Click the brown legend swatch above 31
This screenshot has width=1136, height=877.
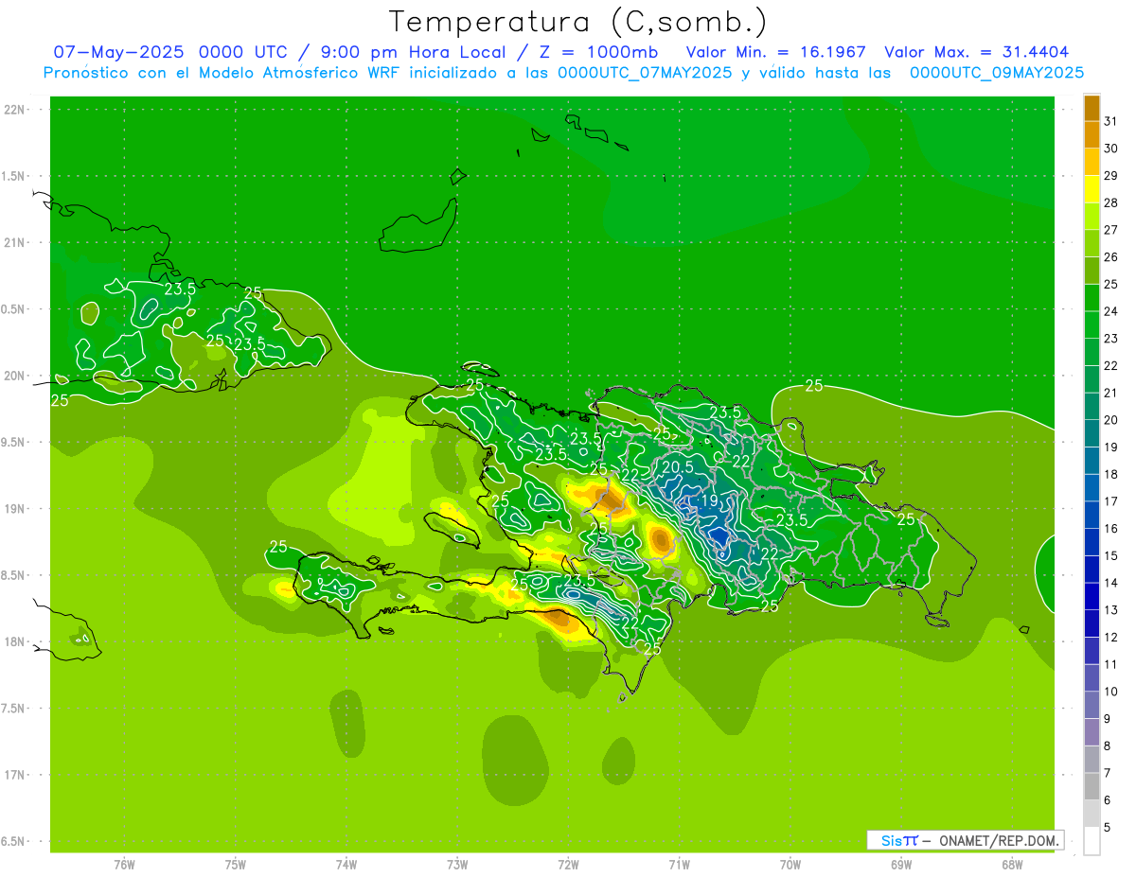pyautogui.click(x=1092, y=108)
